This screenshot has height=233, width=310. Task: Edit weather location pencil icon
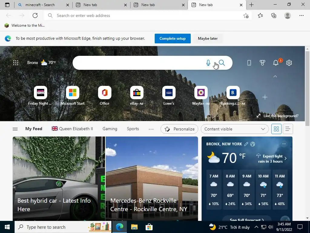(246, 144)
